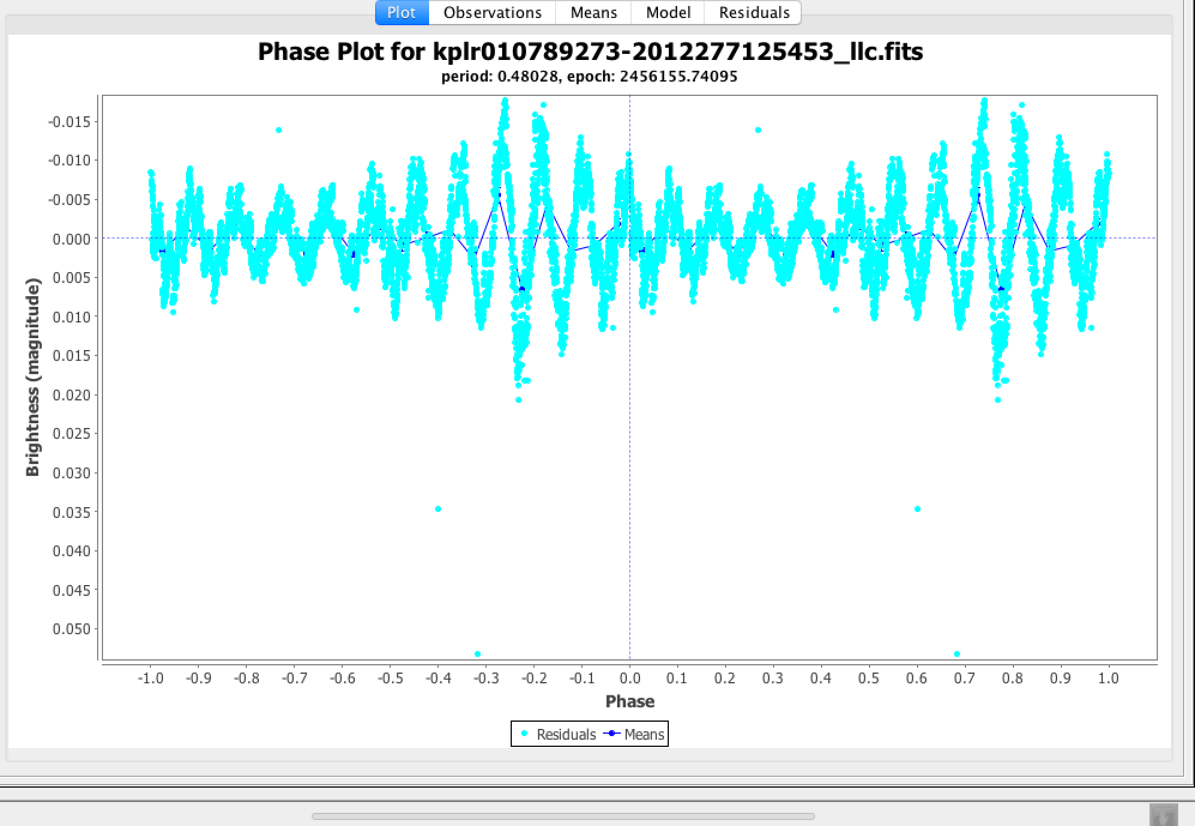This screenshot has width=1195, height=826.
Task: Click the high outlier near phase -0.7
Action: click(279, 130)
